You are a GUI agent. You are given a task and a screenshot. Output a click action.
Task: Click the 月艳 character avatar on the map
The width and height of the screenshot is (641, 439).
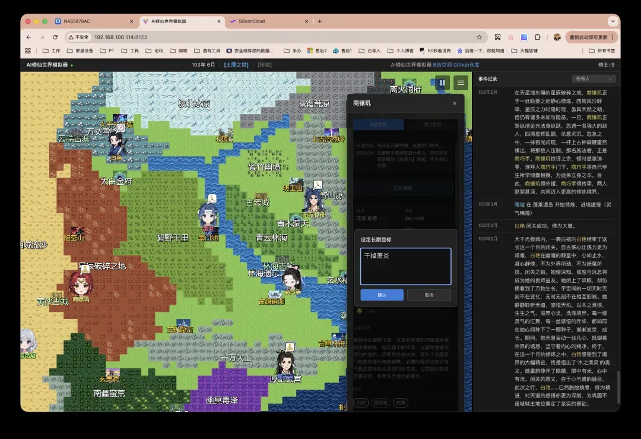point(115,144)
